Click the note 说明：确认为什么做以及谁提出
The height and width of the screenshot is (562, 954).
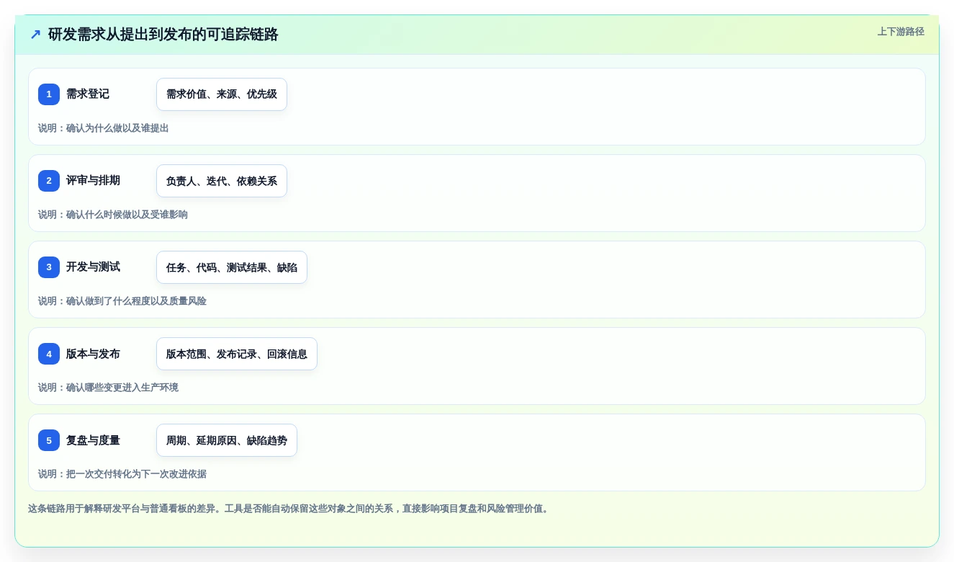click(x=104, y=128)
